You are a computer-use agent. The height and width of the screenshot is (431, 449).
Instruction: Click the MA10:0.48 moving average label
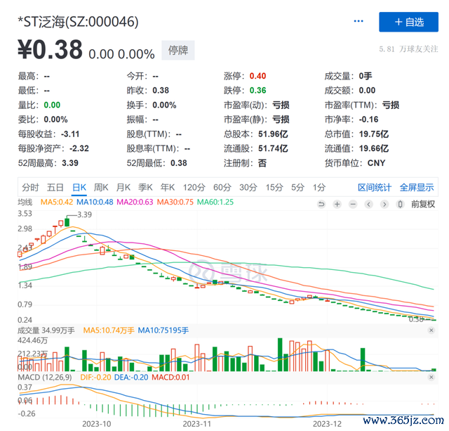click(x=95, y=202)
